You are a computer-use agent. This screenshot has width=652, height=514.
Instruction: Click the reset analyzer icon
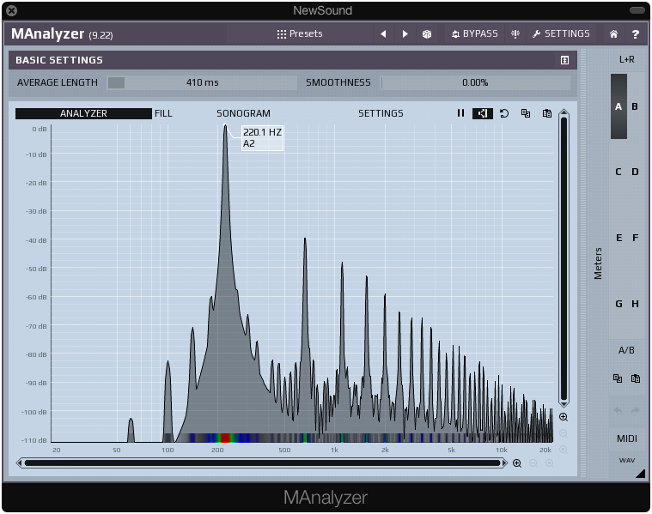504,113
